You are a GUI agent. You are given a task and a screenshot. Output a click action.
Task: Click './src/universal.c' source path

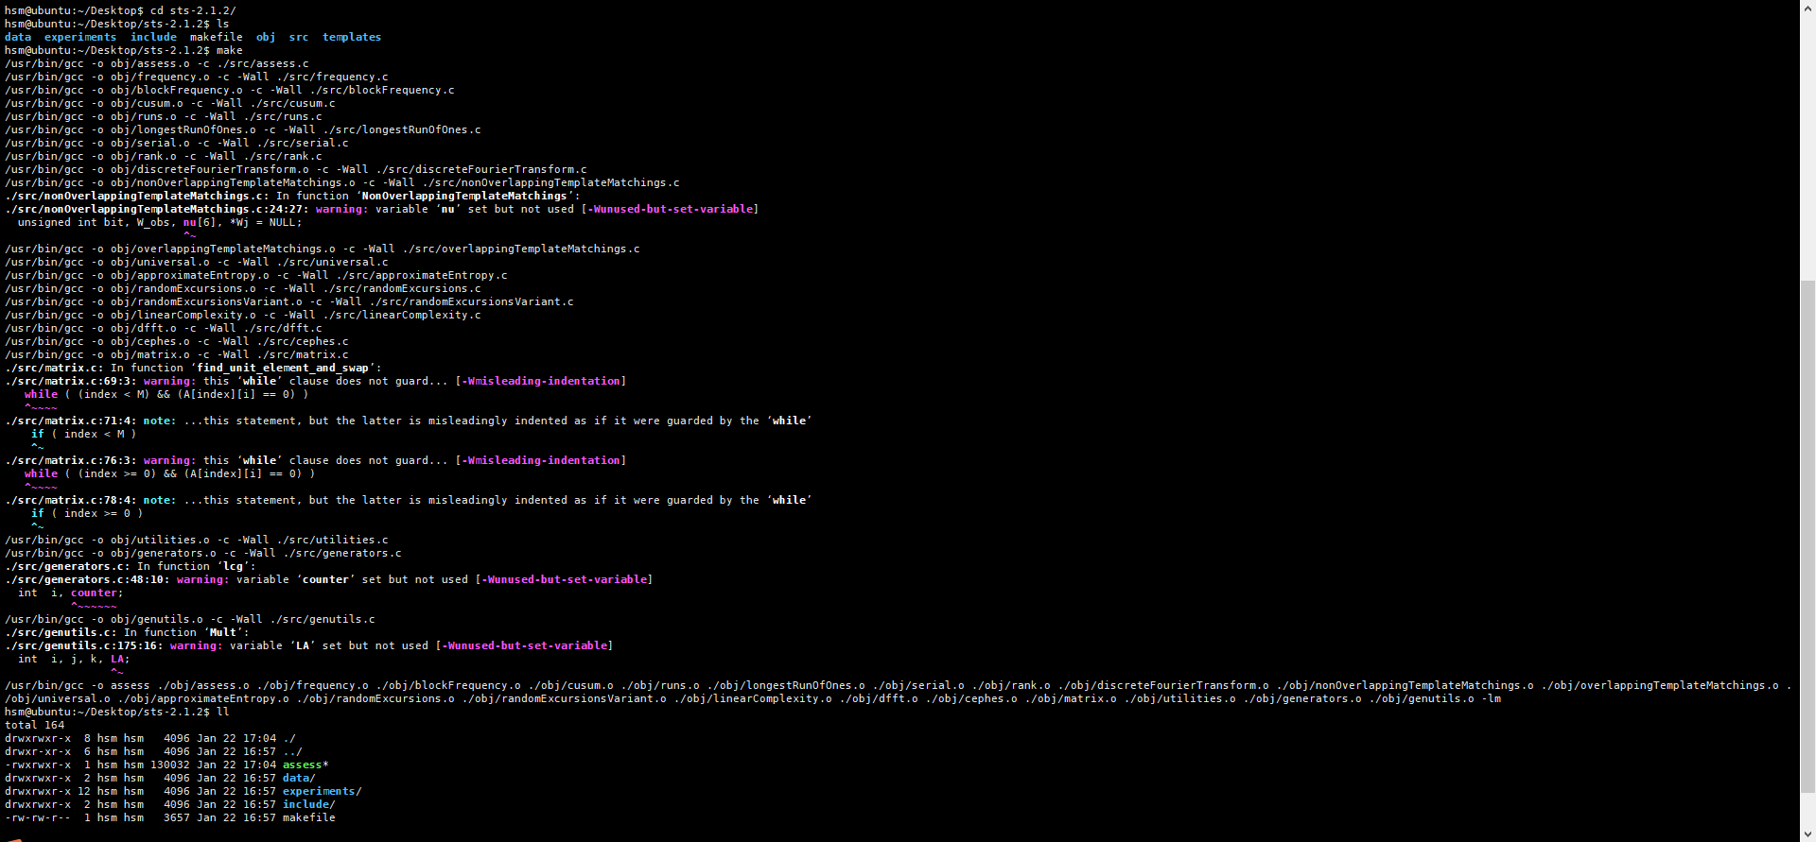(332, 262)
